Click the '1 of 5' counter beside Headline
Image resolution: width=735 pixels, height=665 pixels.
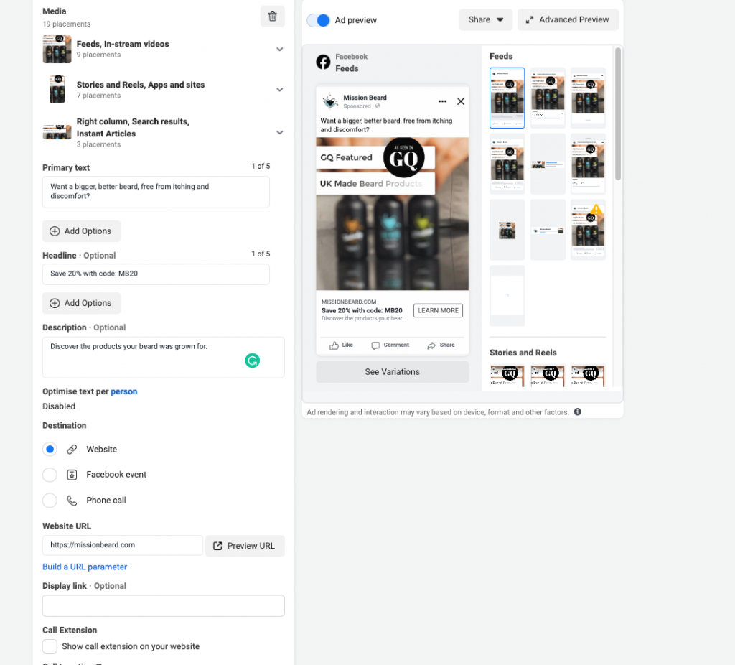pyautogui.click(x=261, y=254)
